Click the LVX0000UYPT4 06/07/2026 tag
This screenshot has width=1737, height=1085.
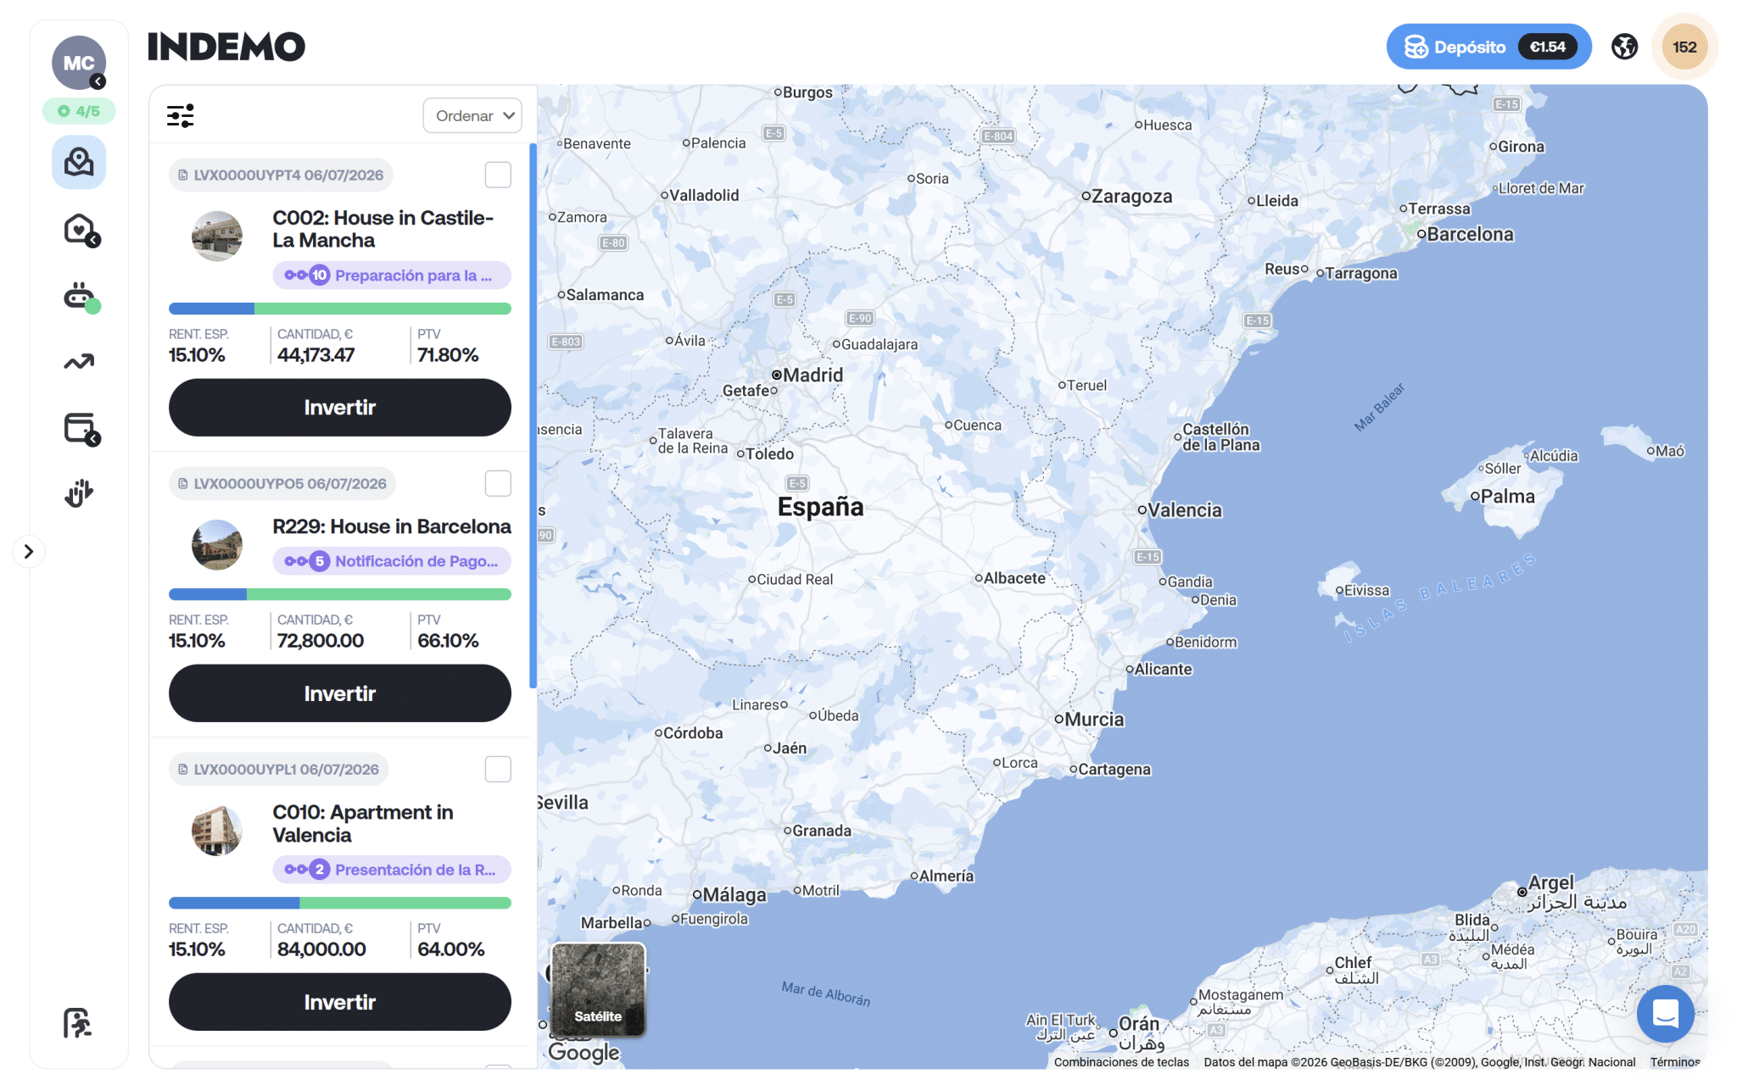click(281, 175)
